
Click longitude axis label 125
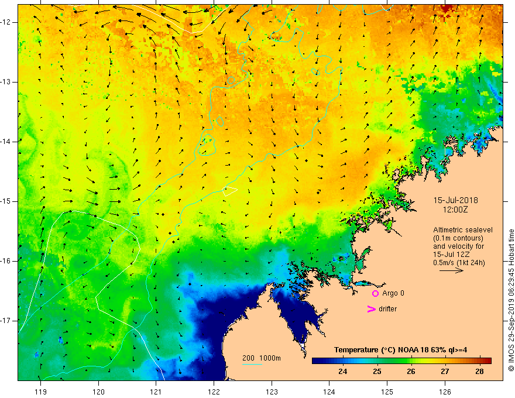click(x=387, y=392)
